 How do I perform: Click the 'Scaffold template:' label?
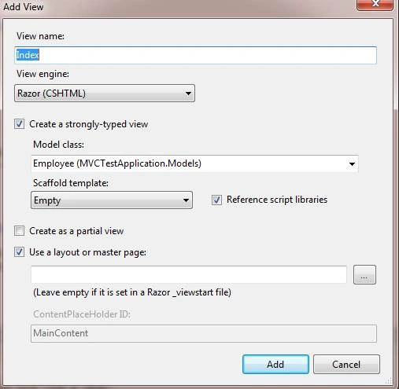point(71,183)
